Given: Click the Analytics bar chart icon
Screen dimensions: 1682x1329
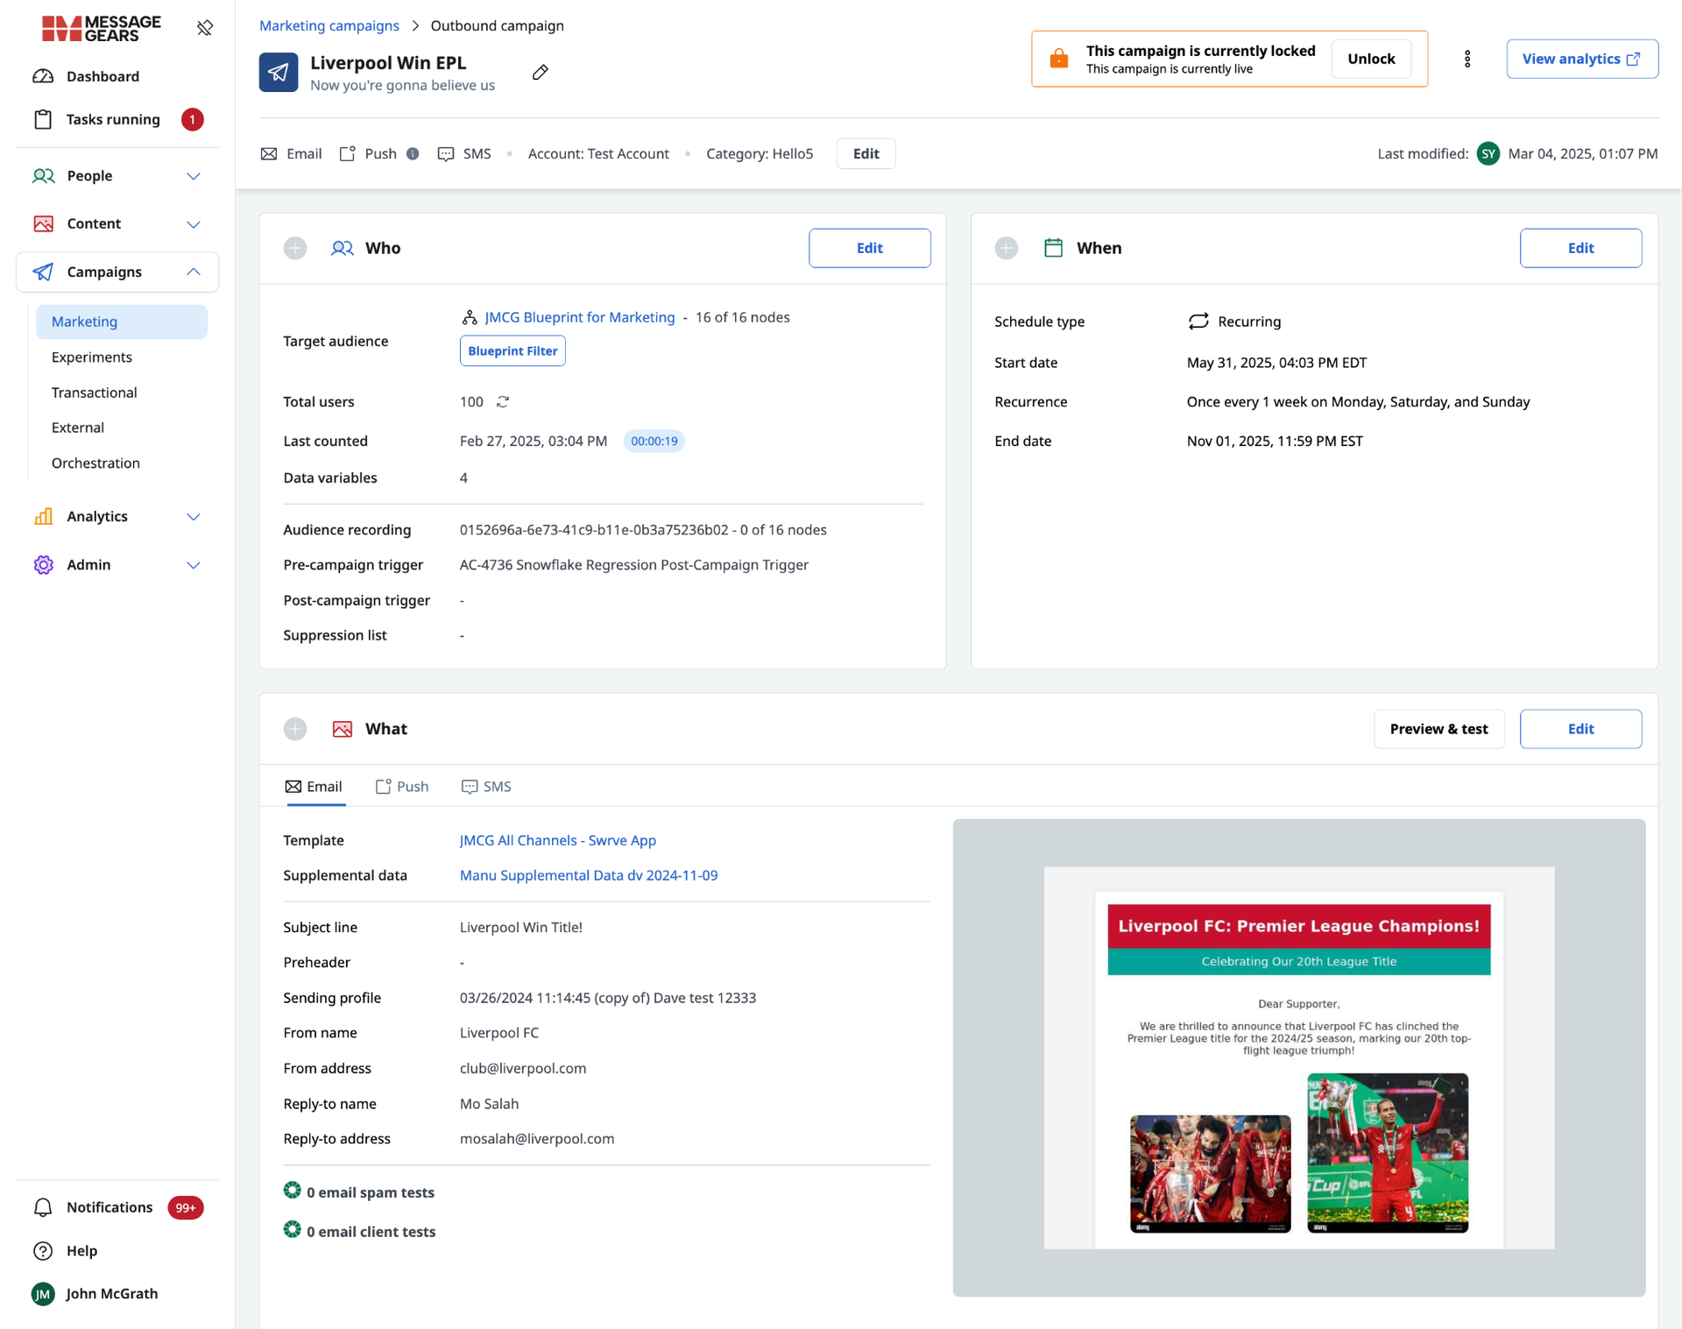Looking at the screenshot, I should coord(43,517).
